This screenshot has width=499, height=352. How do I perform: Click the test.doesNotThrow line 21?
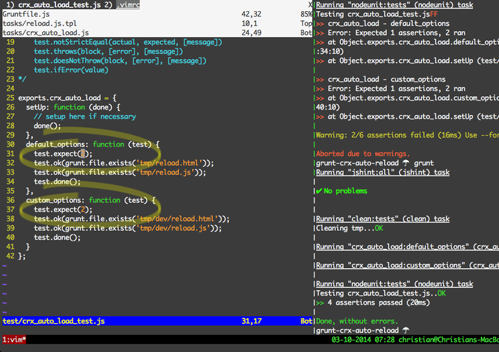pyautogui.click(x=120, y=61)
